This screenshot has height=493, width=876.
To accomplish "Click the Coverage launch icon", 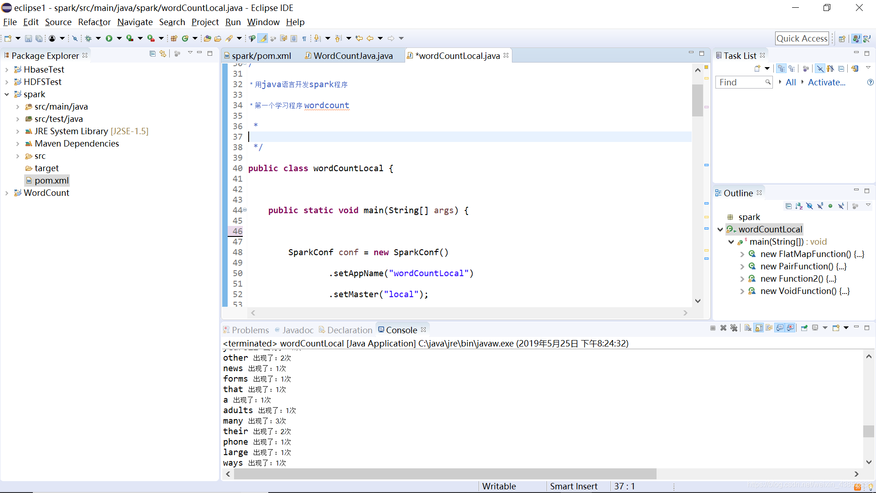I will click(130, 39).
